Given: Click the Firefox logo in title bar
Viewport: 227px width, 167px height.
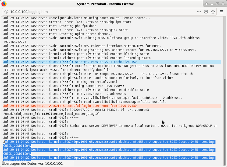Looking at the screenshot, I should click(4, 4).
